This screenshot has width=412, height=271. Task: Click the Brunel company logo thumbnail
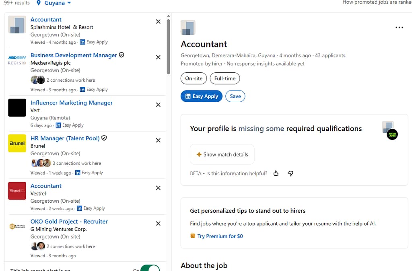(17, 143)
